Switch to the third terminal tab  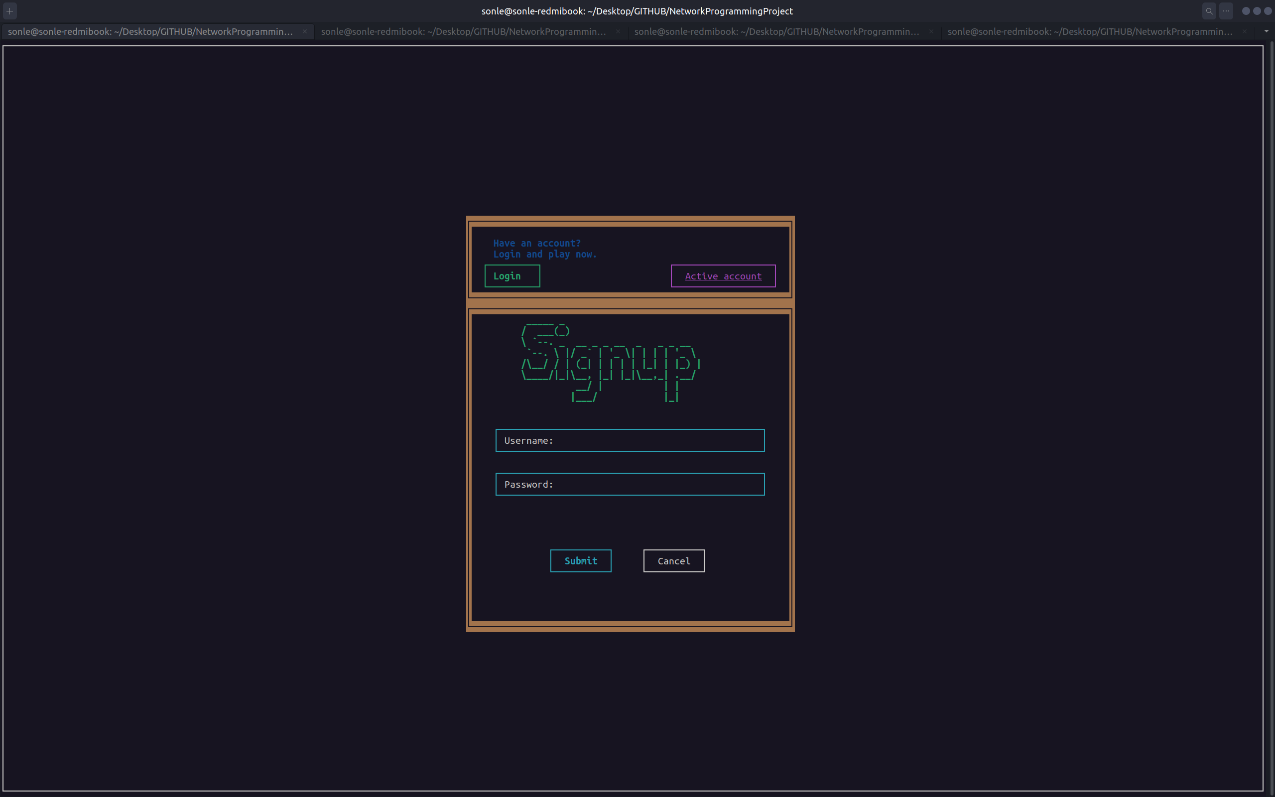[x=776, y=31]
